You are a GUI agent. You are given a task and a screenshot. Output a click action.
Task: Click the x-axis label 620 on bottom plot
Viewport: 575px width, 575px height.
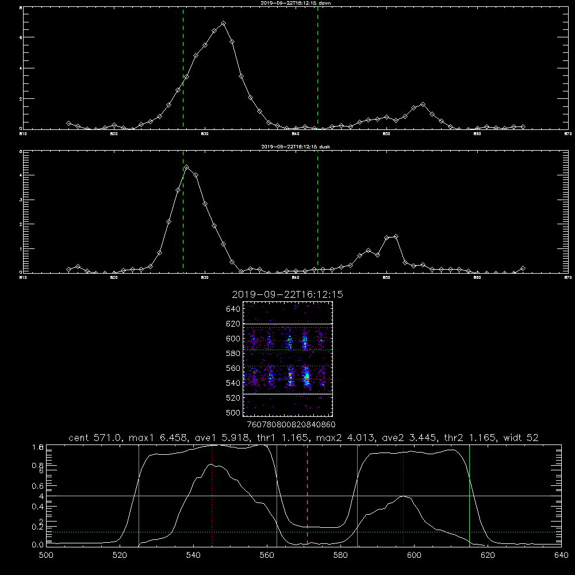(488, 555)
